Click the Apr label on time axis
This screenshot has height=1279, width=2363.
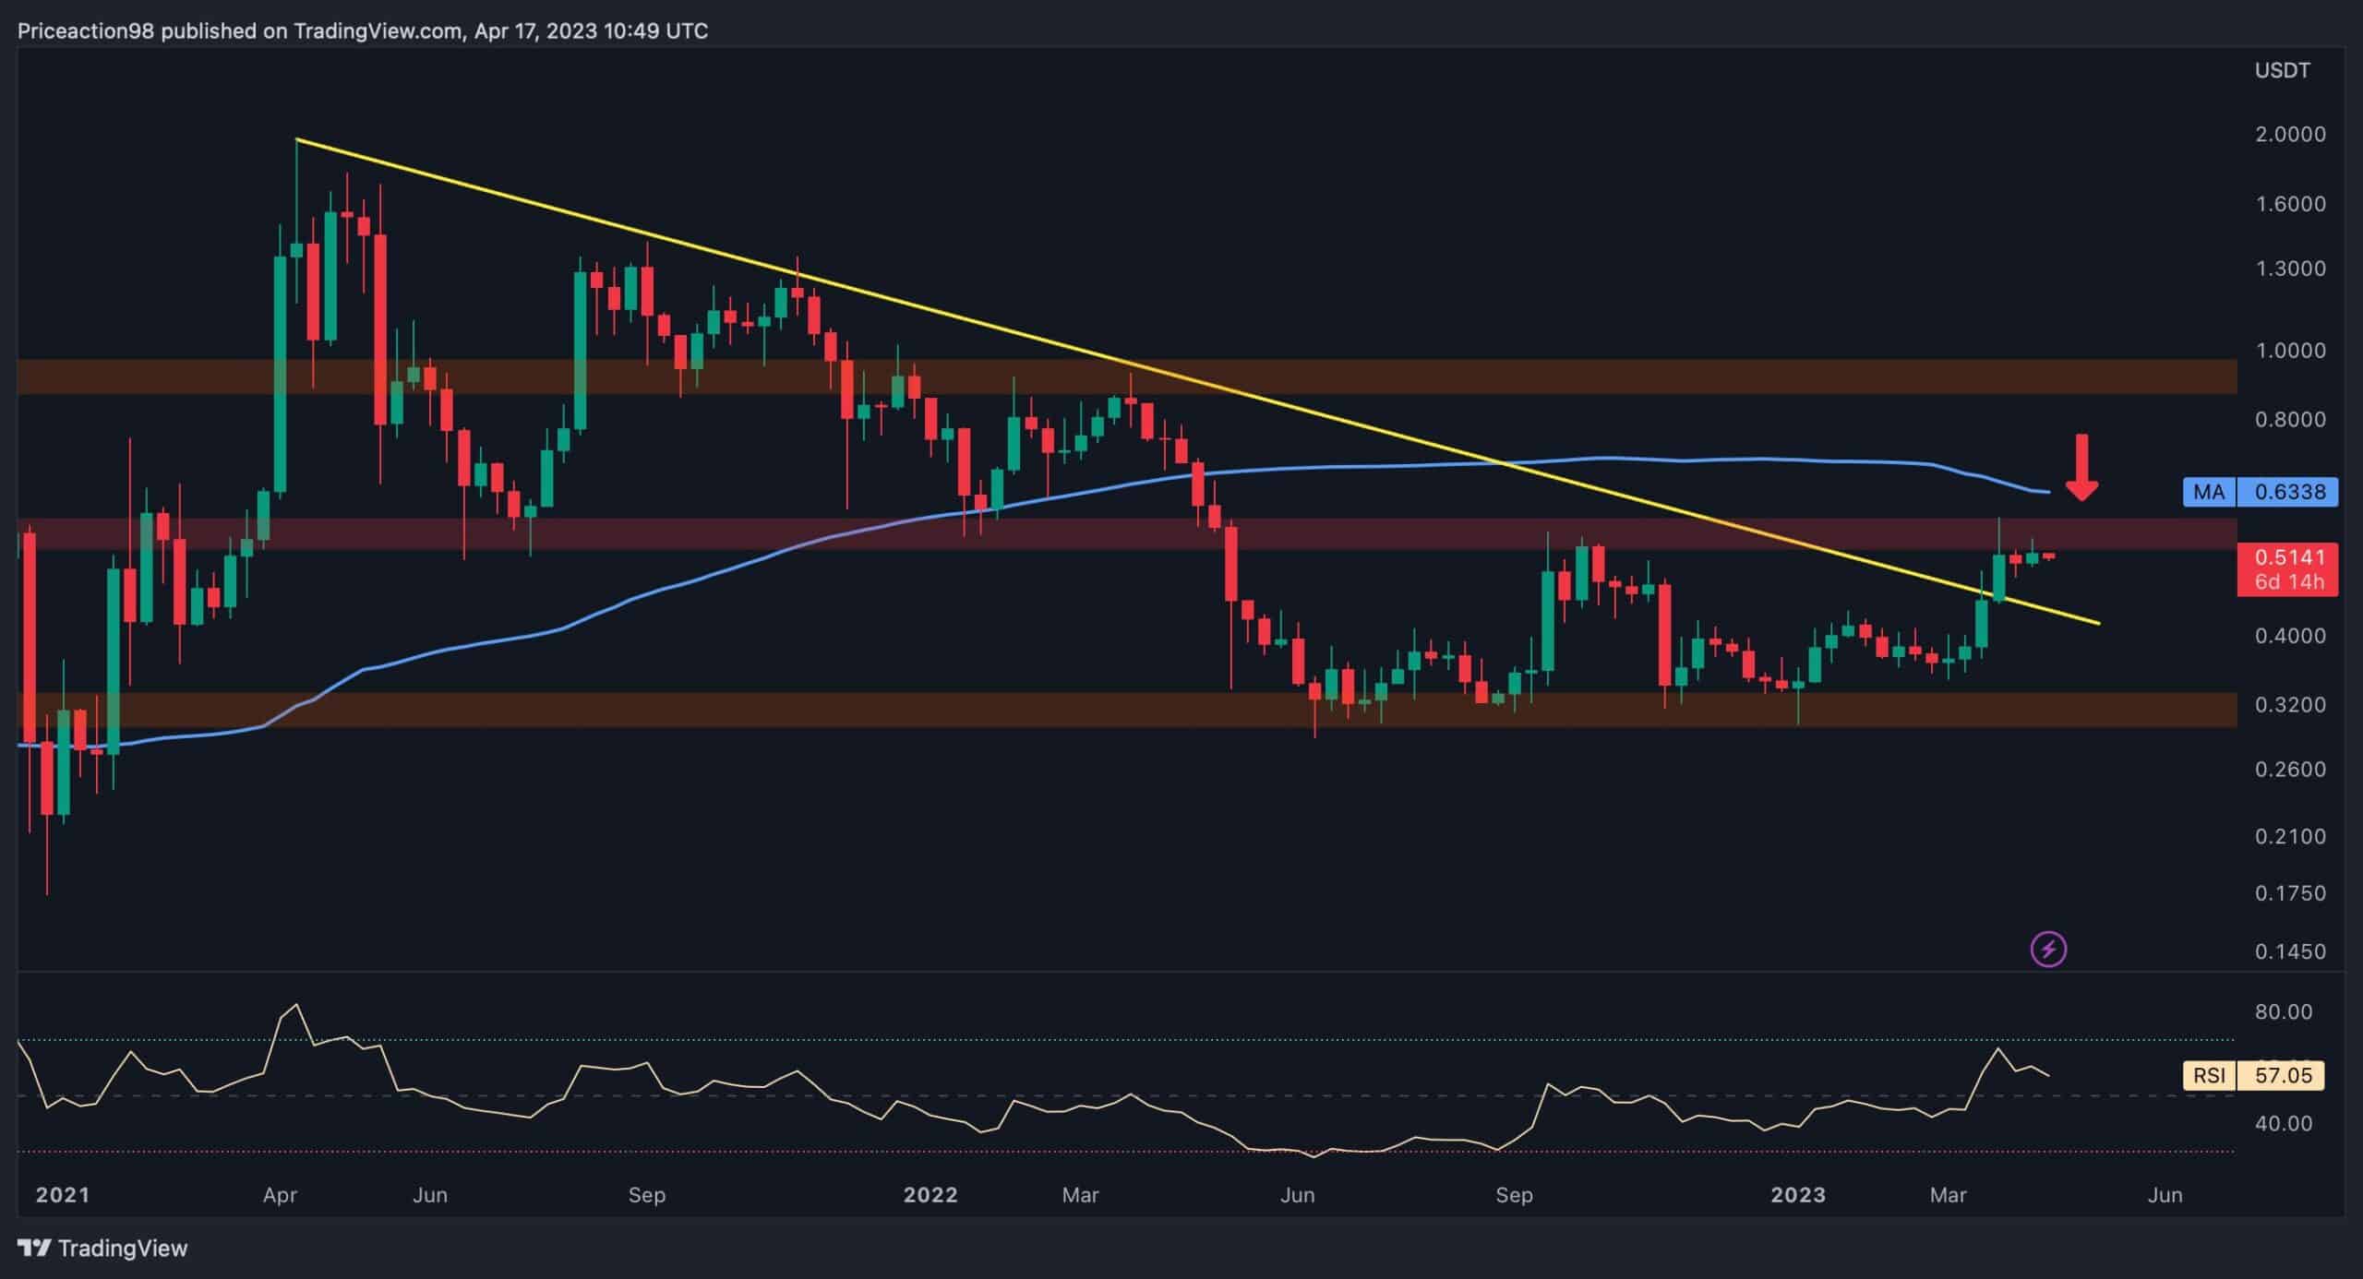pos(280,1196)
